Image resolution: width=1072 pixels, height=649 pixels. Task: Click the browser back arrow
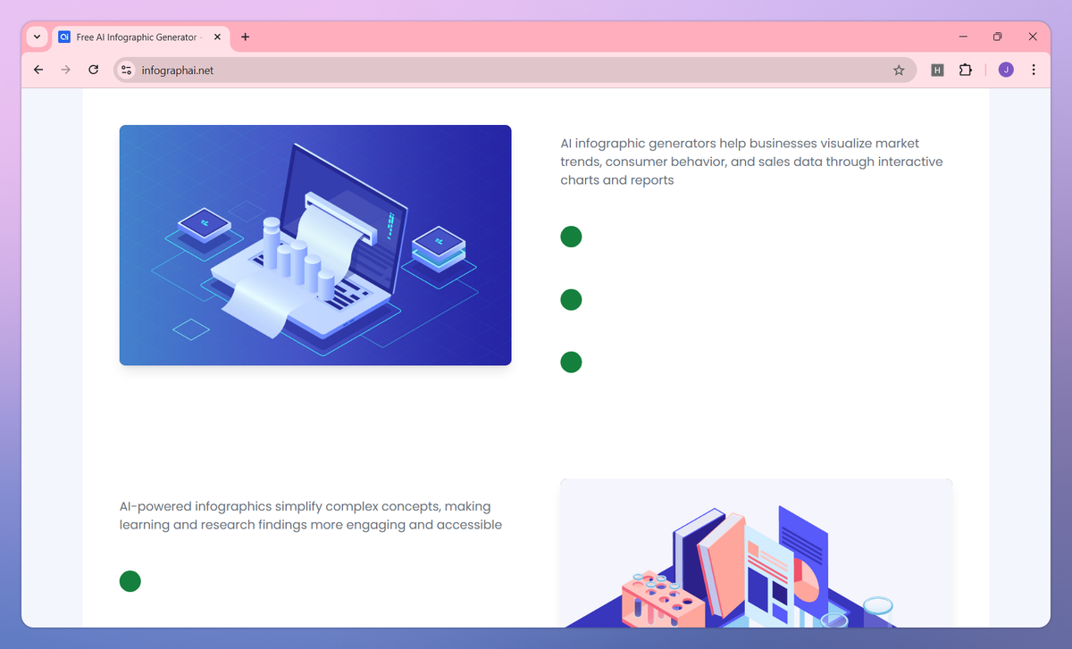coord(38,70)
